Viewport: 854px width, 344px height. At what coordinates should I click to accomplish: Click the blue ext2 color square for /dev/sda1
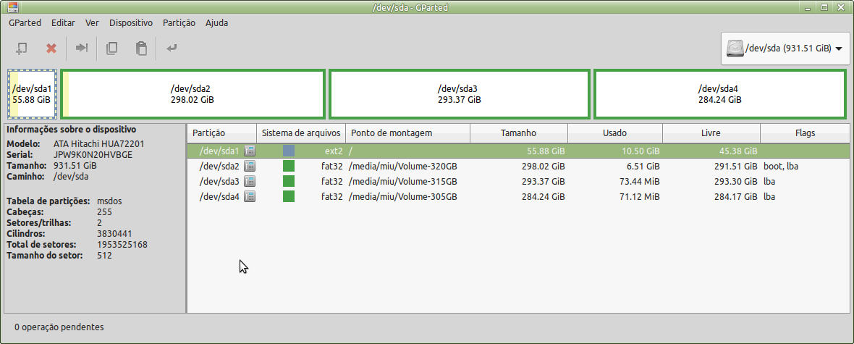pyautogui.click(x=289, y=151)
